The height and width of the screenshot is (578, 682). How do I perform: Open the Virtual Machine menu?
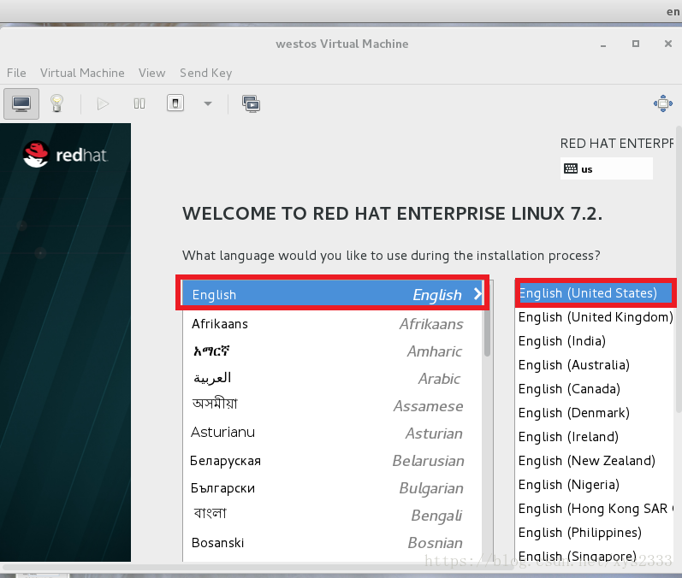coord(82,73)
